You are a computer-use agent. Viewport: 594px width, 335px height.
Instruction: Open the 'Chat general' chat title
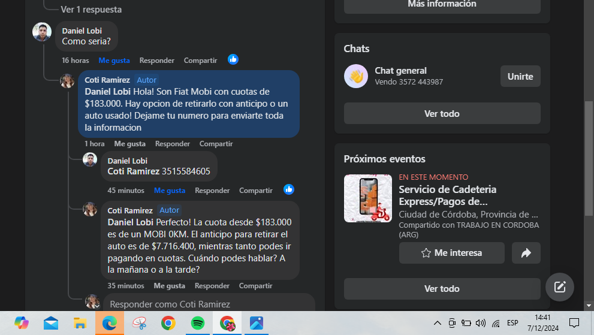click(400, 71)
